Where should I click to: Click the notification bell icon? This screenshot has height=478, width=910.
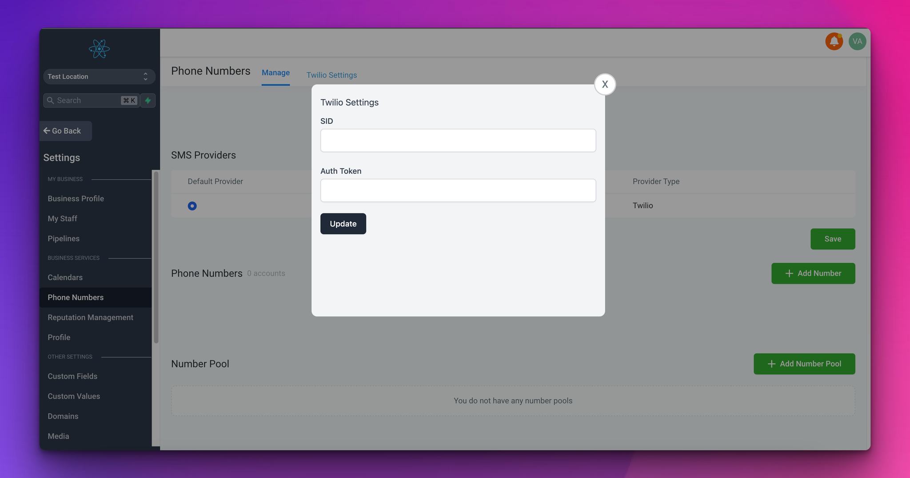[x=834, y=41]
